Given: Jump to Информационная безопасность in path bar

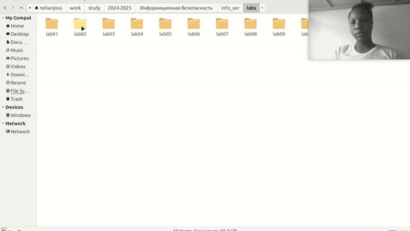Looking at the screenshot, I should (176, 8).
